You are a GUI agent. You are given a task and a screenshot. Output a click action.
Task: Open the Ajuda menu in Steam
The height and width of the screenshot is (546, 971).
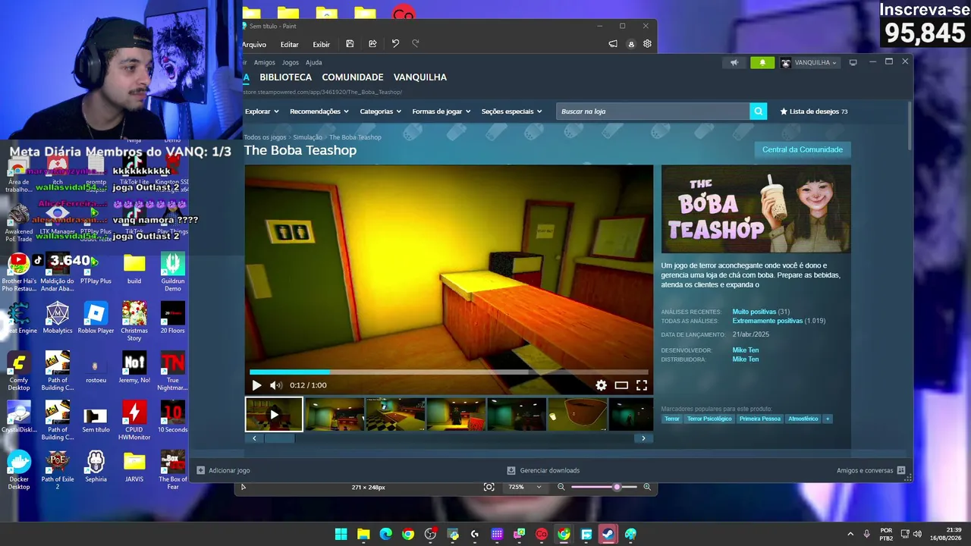[314, 63]
